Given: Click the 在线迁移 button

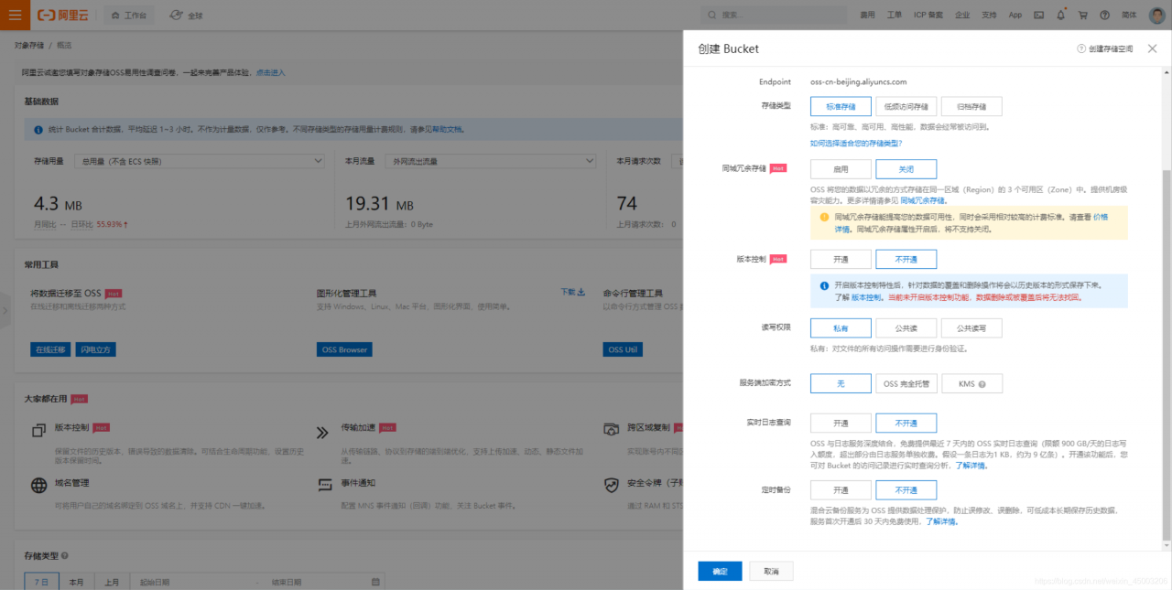Looking at the screenshot, I should click(x=50, y=349).
